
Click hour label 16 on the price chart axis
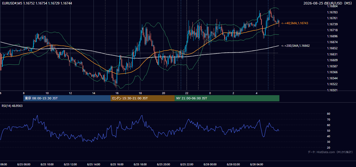(117, 93)
